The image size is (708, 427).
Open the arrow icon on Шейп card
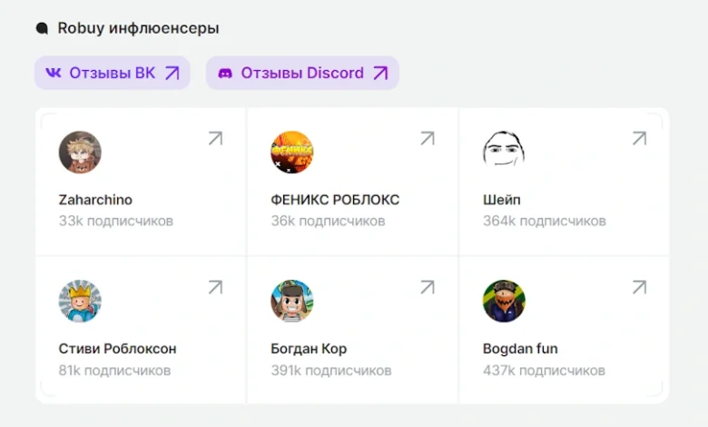click(639, 138)
